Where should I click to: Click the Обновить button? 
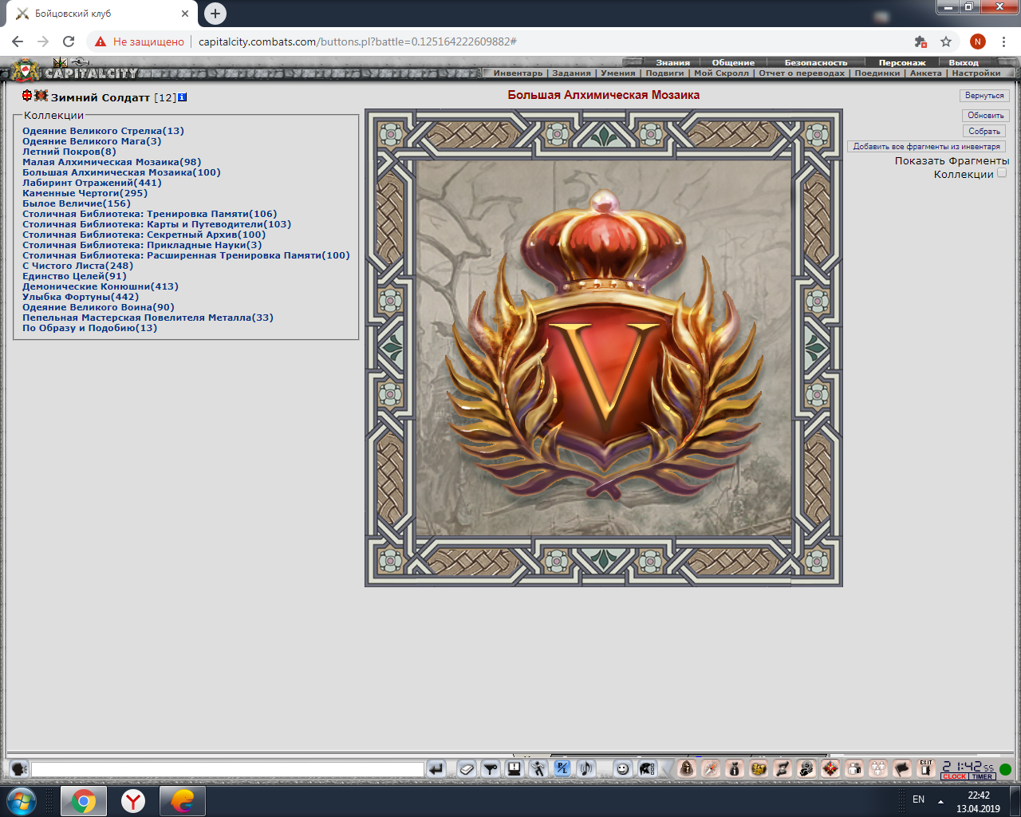tap(986, 116)
